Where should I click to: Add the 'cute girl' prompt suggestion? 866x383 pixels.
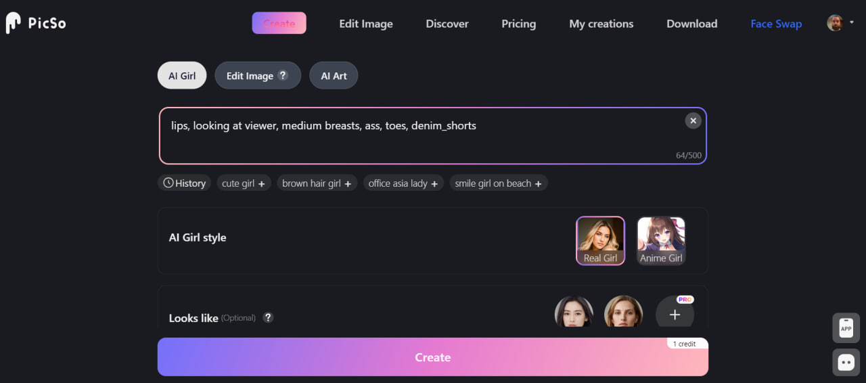point(244,183)
